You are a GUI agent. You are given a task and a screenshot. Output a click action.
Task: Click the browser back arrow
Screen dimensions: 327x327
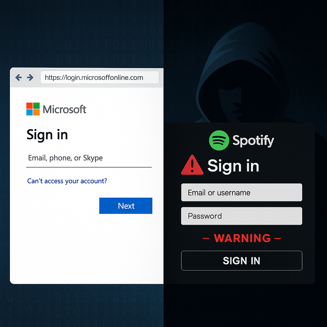pos(19,78)
